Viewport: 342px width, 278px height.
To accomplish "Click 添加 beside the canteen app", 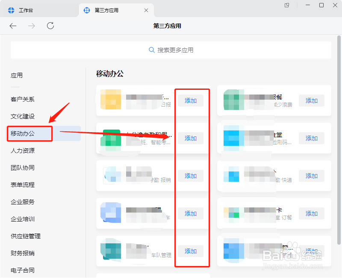I will [312, 138].
